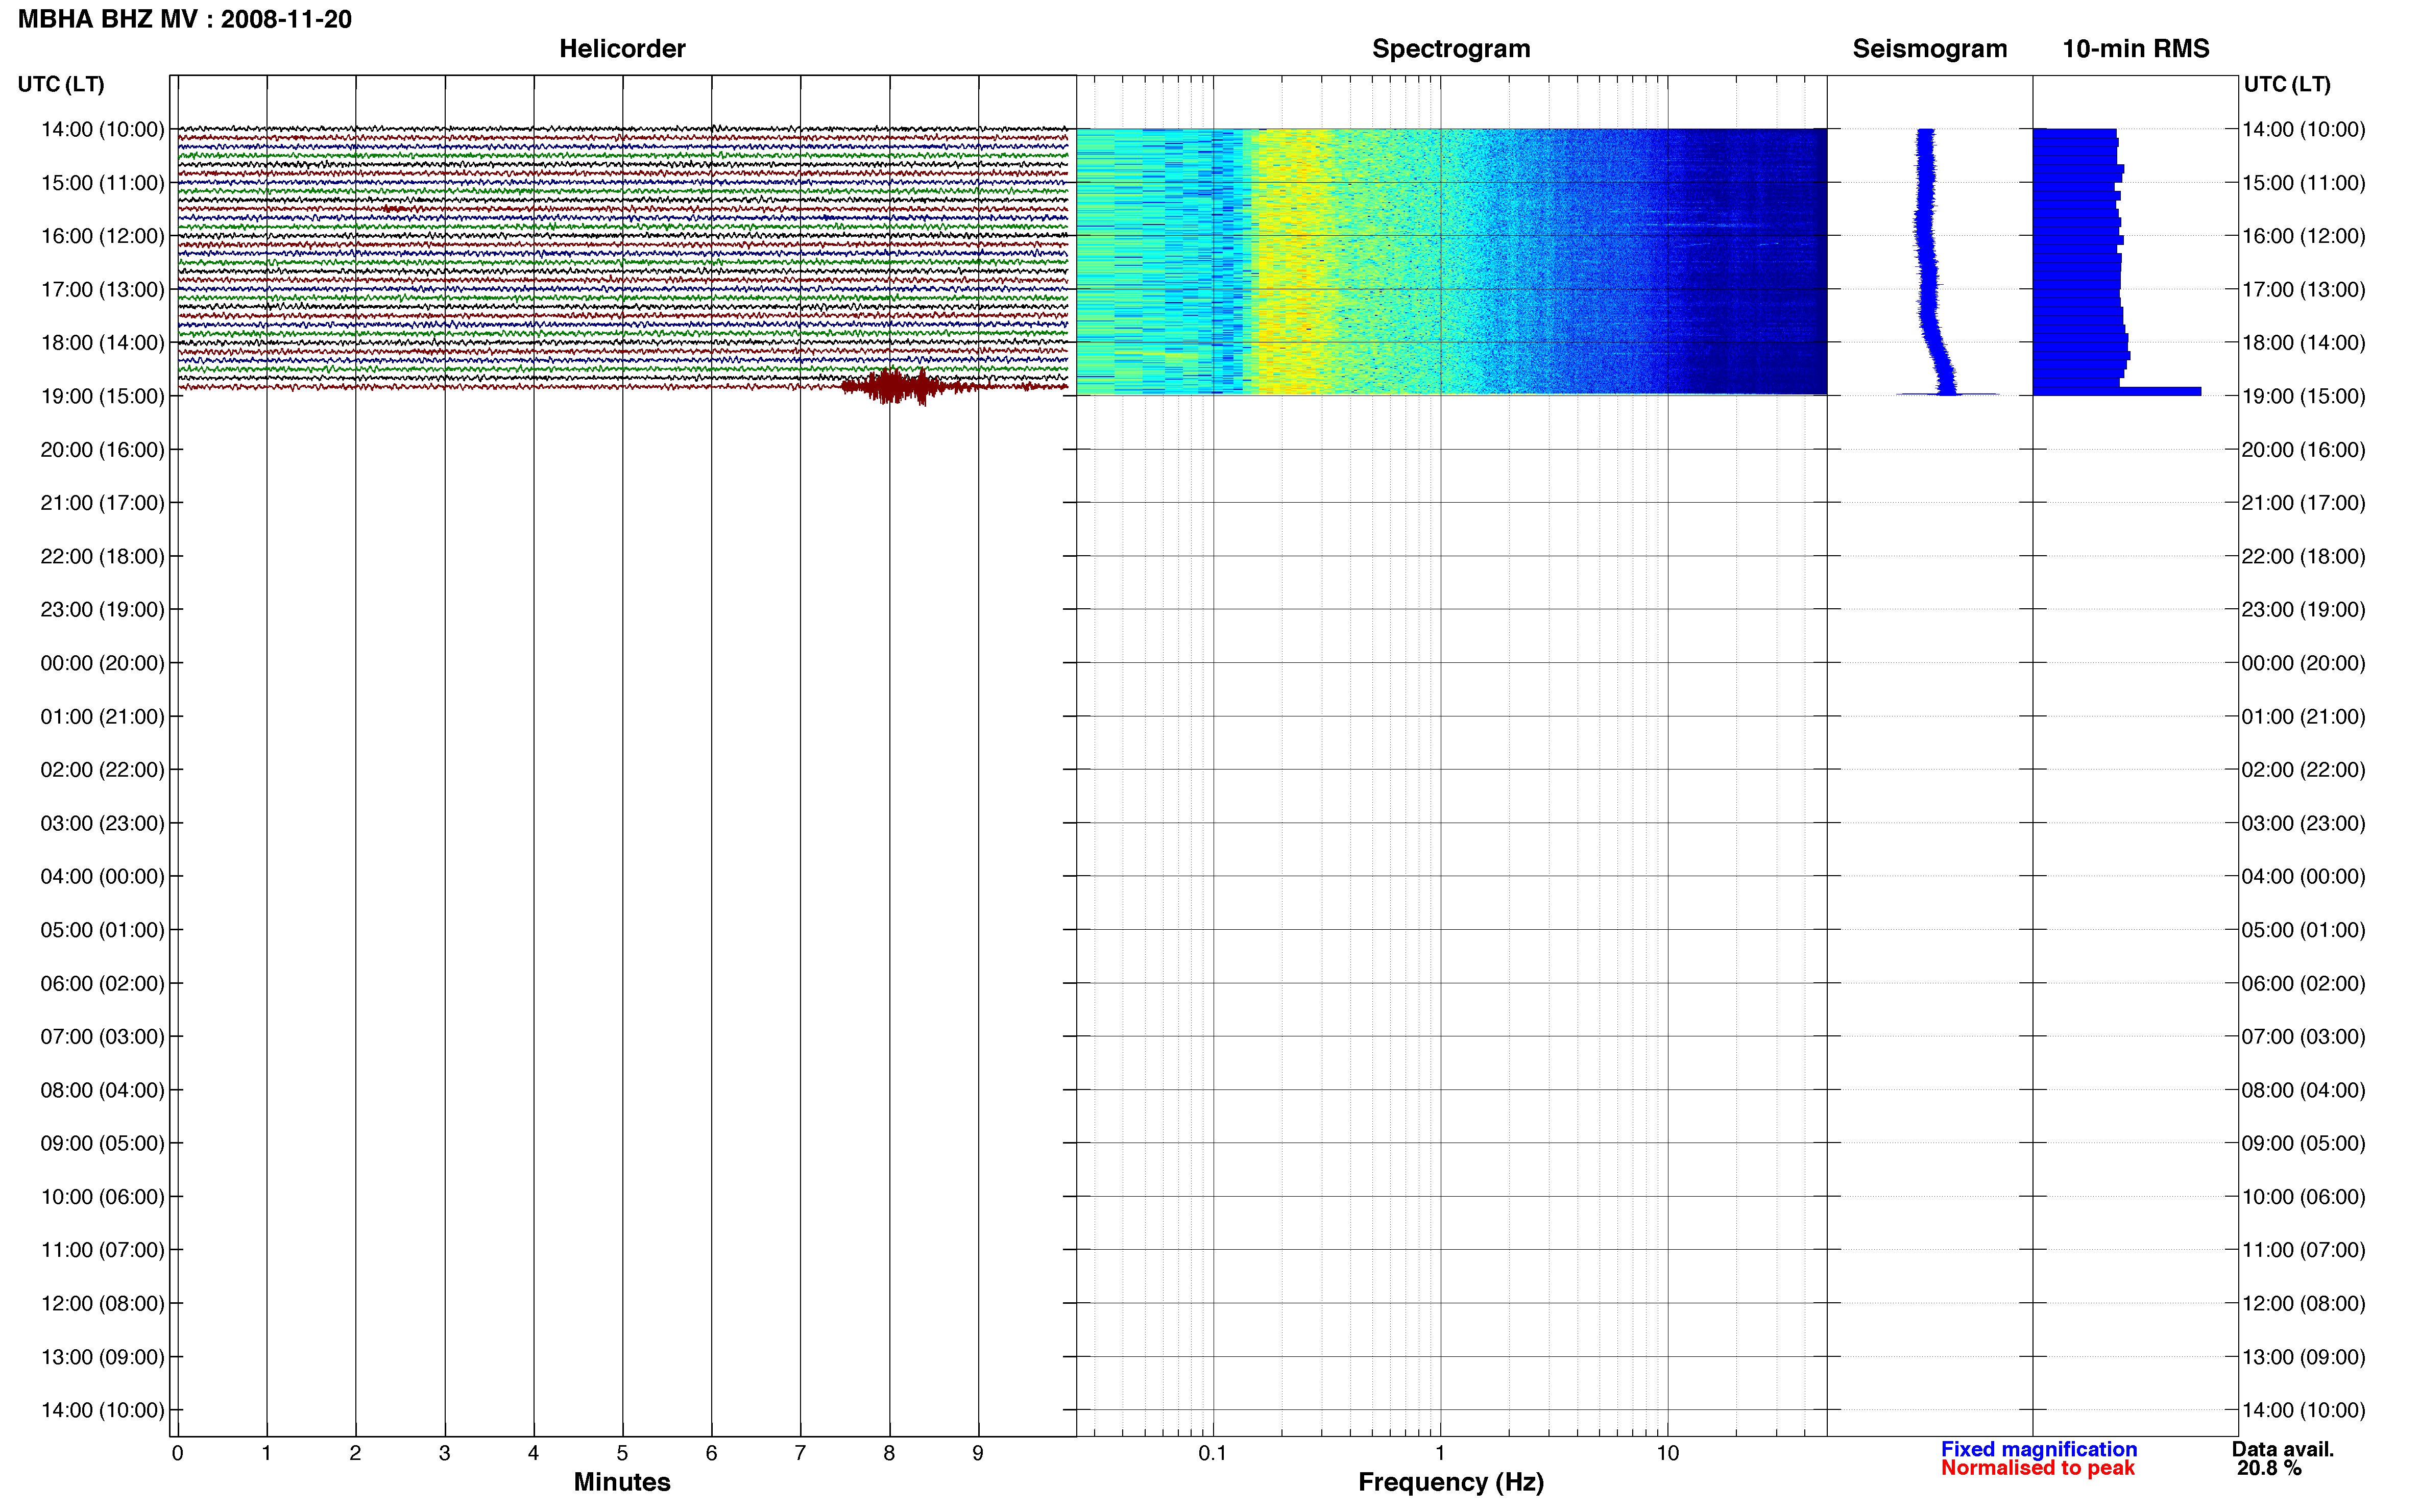Viewport: 2420px width, 1512px height.
Task: Click the right 'UTC (LT)' axis label
Action: pos(2287,84)
